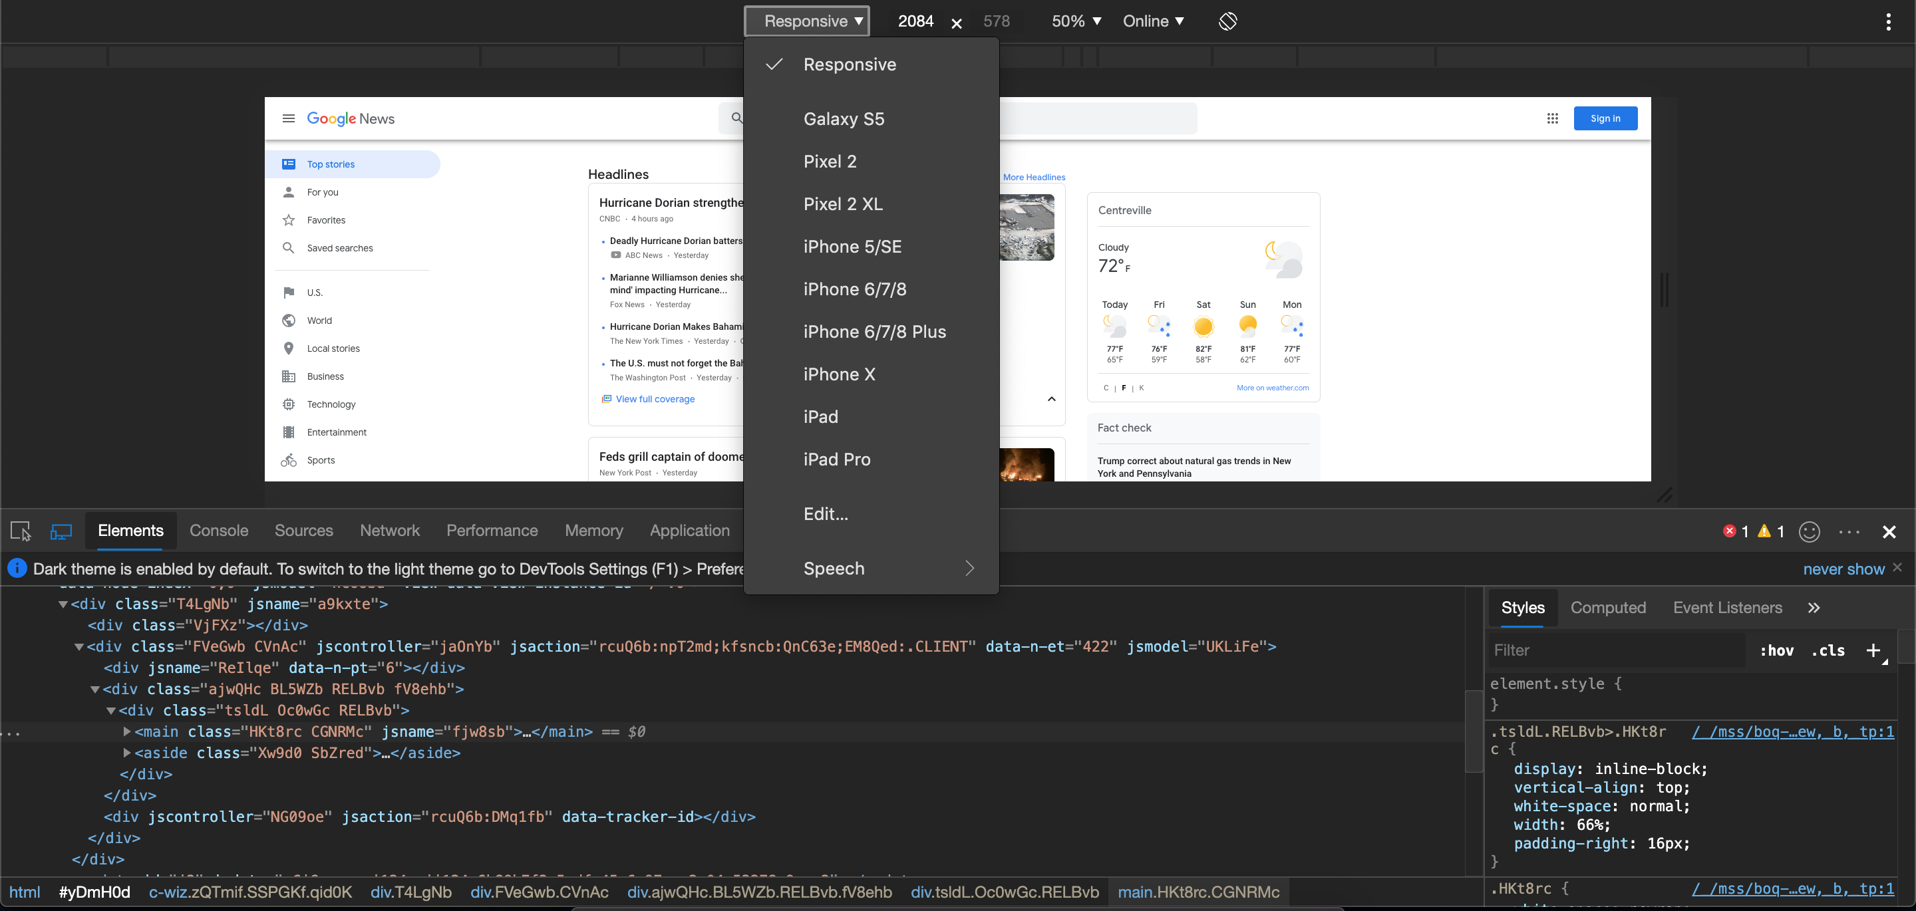Toggle the :hov element state button
The height and width of the screenshot is (911, 1916).
[1776, 651]
